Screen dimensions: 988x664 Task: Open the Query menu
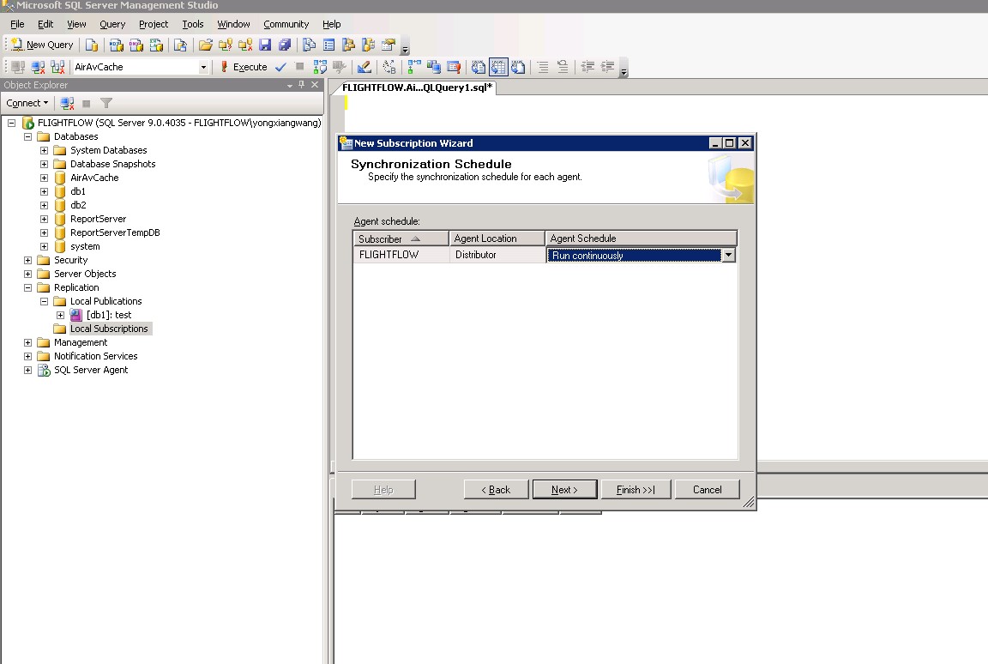112,24
